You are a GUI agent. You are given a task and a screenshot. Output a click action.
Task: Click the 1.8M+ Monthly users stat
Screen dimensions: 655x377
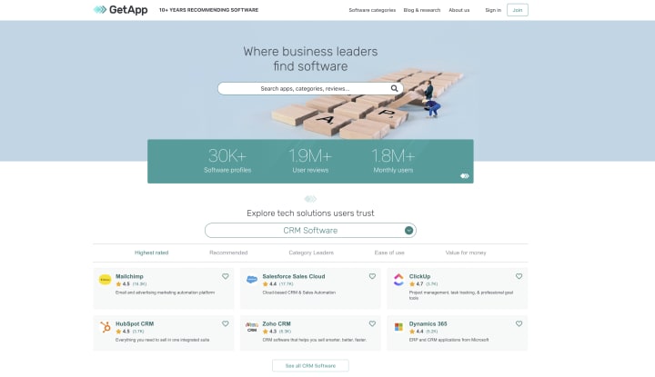point(393,161)
